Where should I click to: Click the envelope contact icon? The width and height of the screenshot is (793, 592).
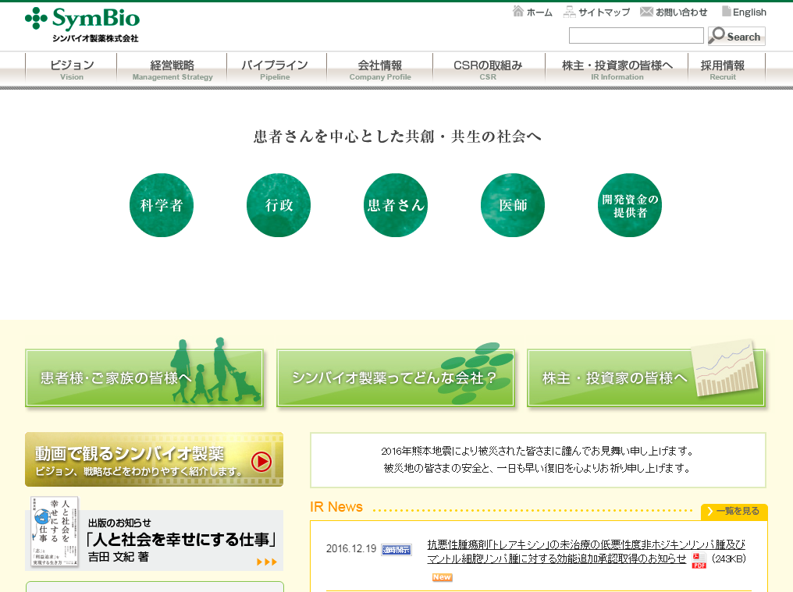coord(646,12)
